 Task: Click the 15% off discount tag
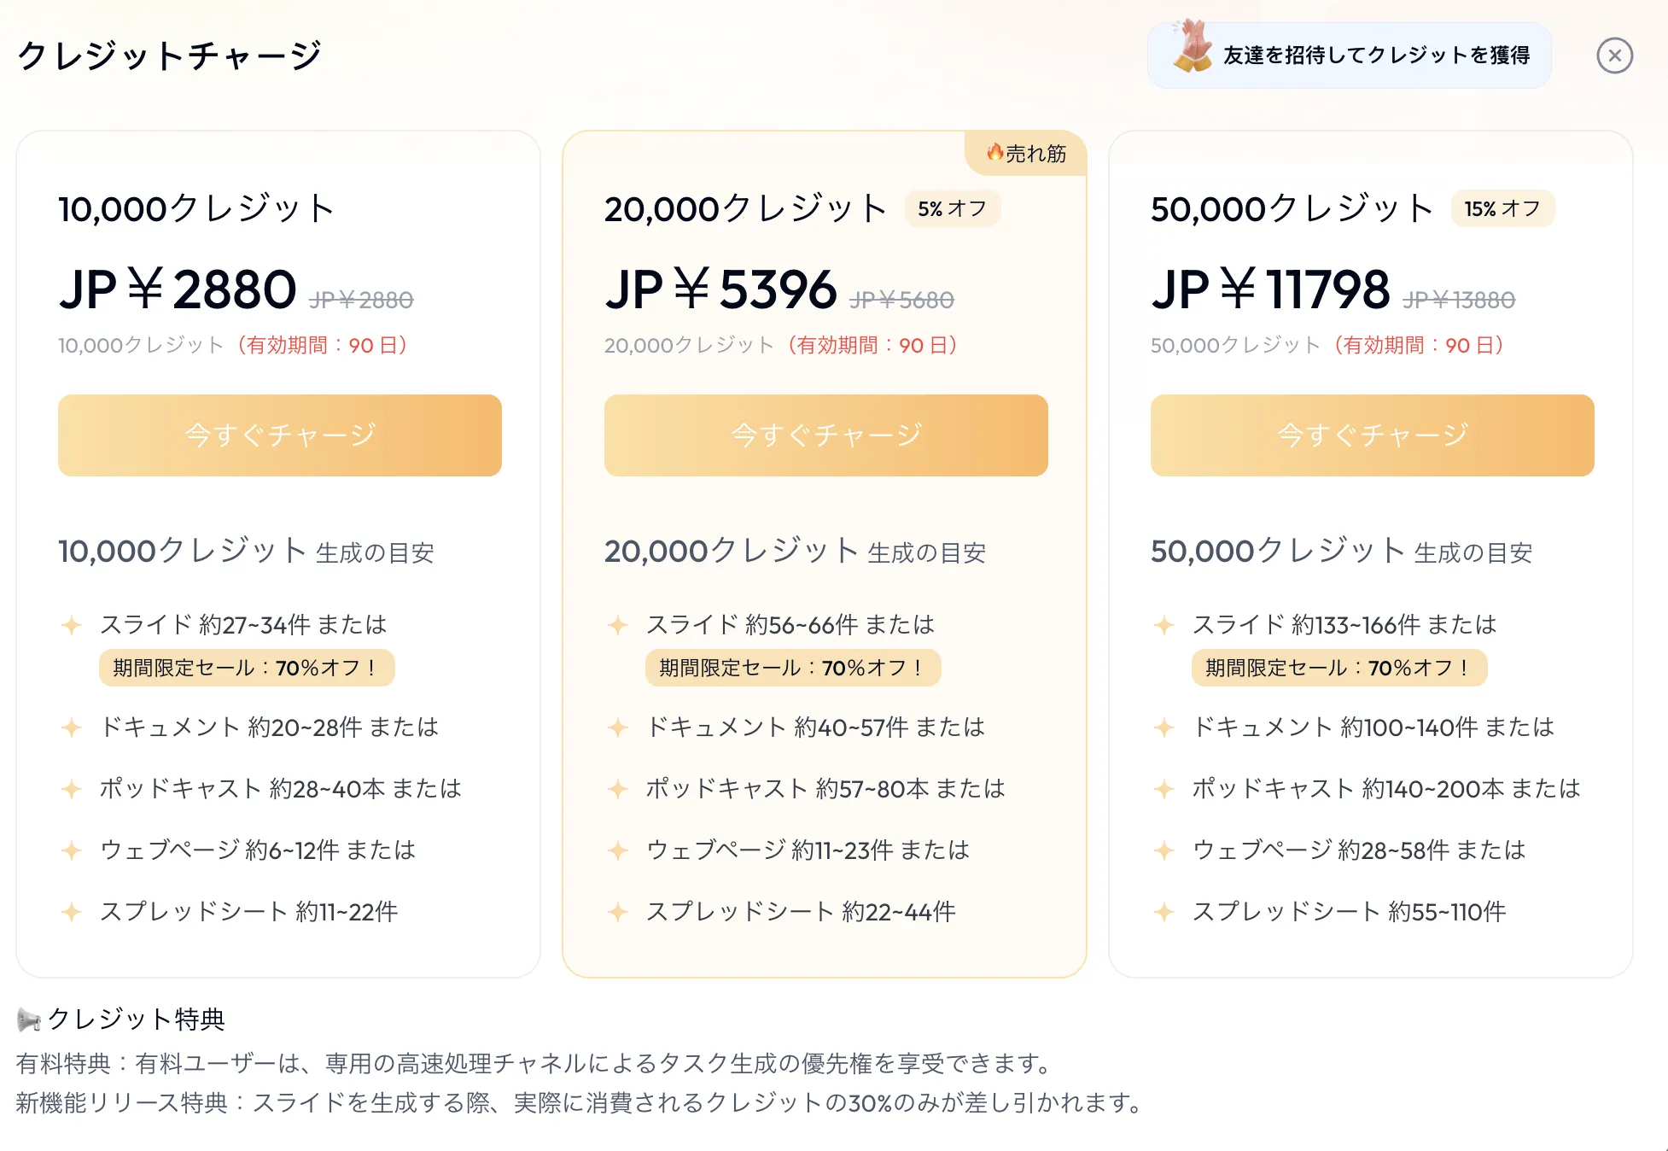click(1503, 208)
